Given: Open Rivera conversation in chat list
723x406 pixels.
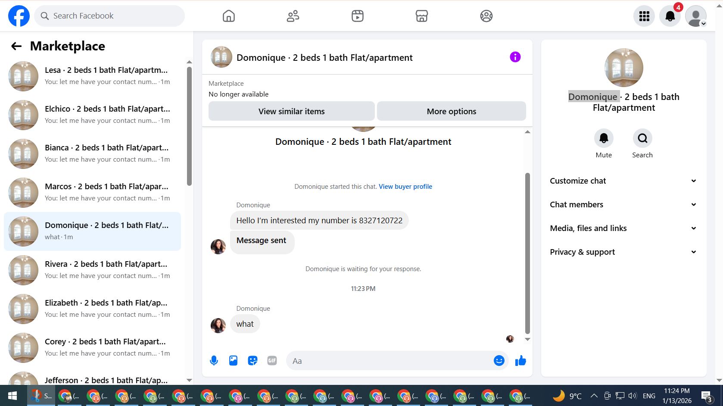Looking at the screenshot, I should click(x=93, y=270).
